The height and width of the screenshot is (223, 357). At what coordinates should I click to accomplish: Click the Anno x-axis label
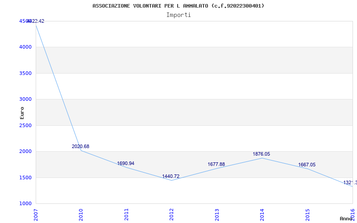click(346, 219)
